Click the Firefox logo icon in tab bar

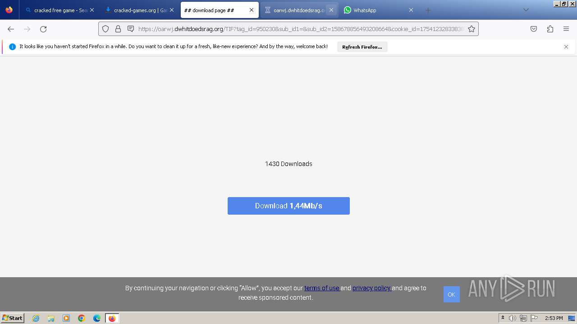[x=9, y=10]
